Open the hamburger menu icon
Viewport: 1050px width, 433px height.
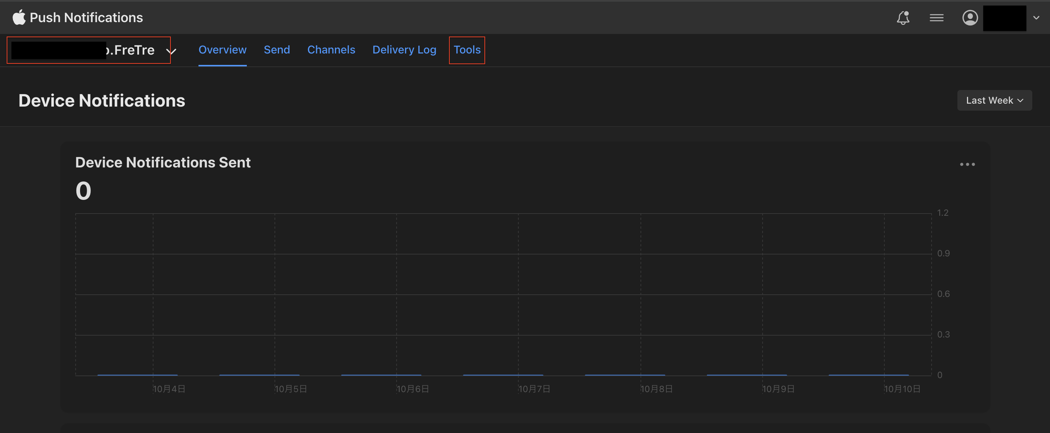(x=936, y=17)
